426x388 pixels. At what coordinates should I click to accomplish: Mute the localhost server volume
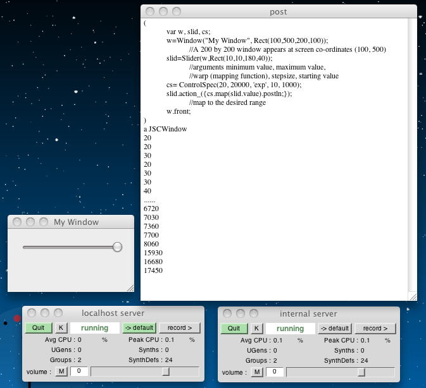pos(61,372)
